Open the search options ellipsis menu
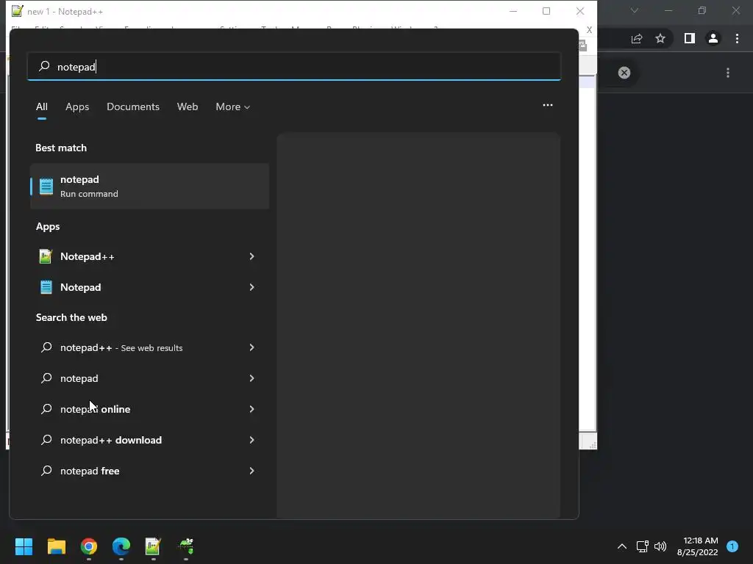Screen dimensions: 753x564 coord(547,105)
